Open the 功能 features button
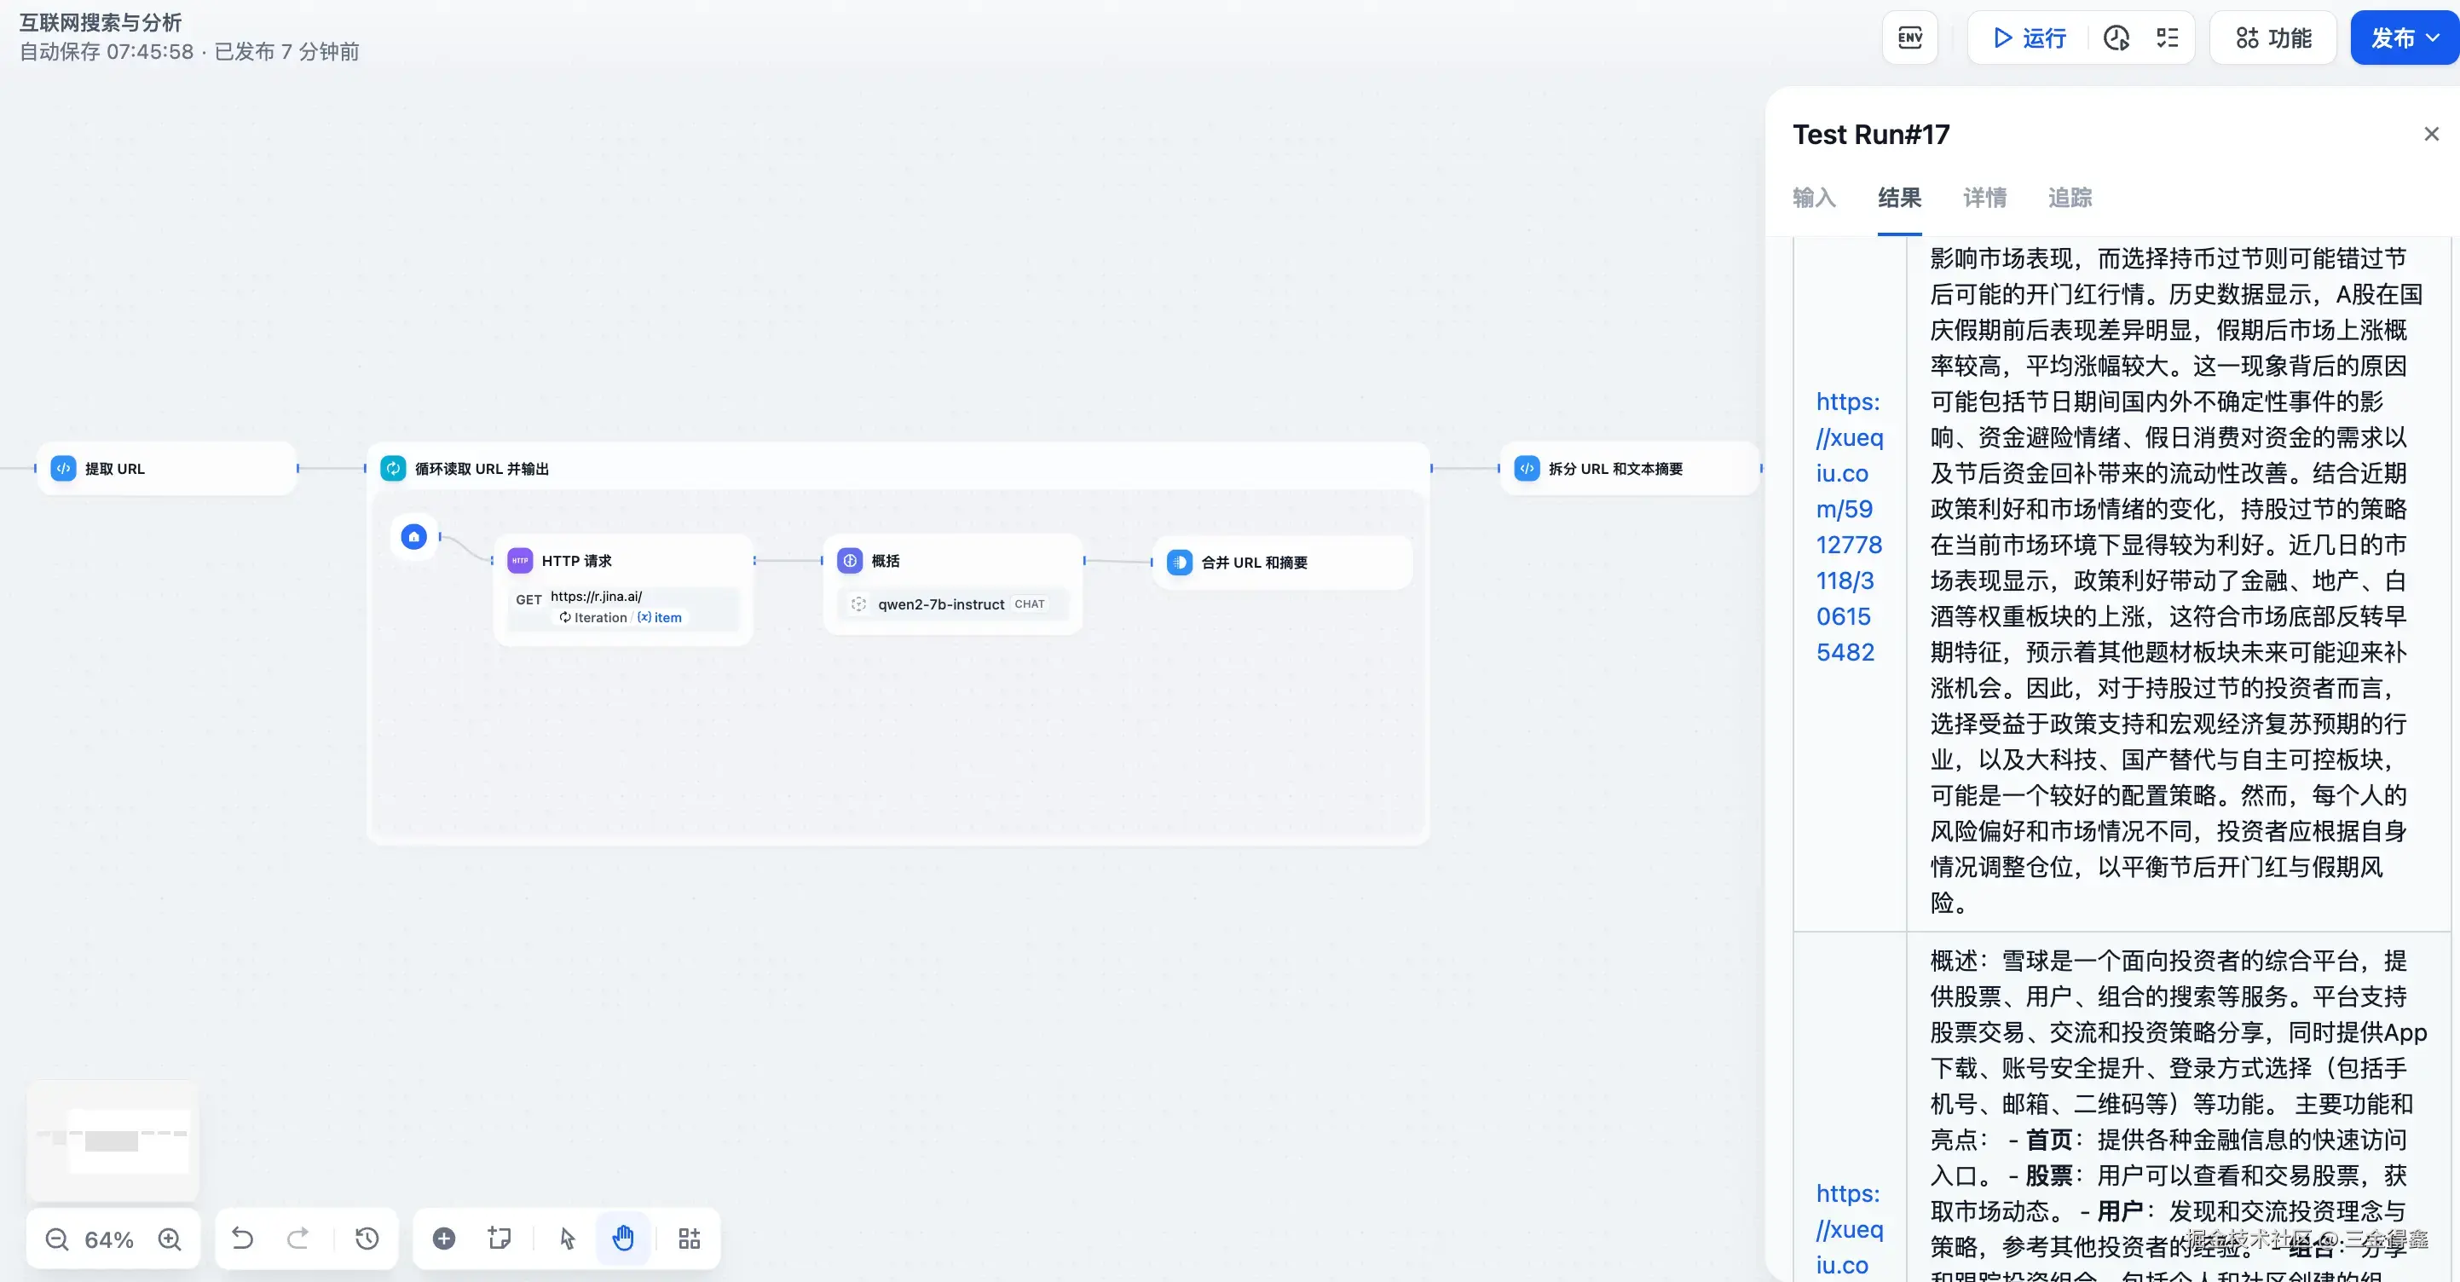Image resolution: width=2460 pixels, height=1282 pixels. pos(2272,38)
